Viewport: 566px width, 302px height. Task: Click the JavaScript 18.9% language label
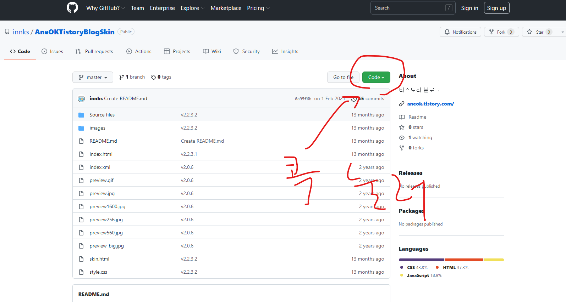point(421,275)
